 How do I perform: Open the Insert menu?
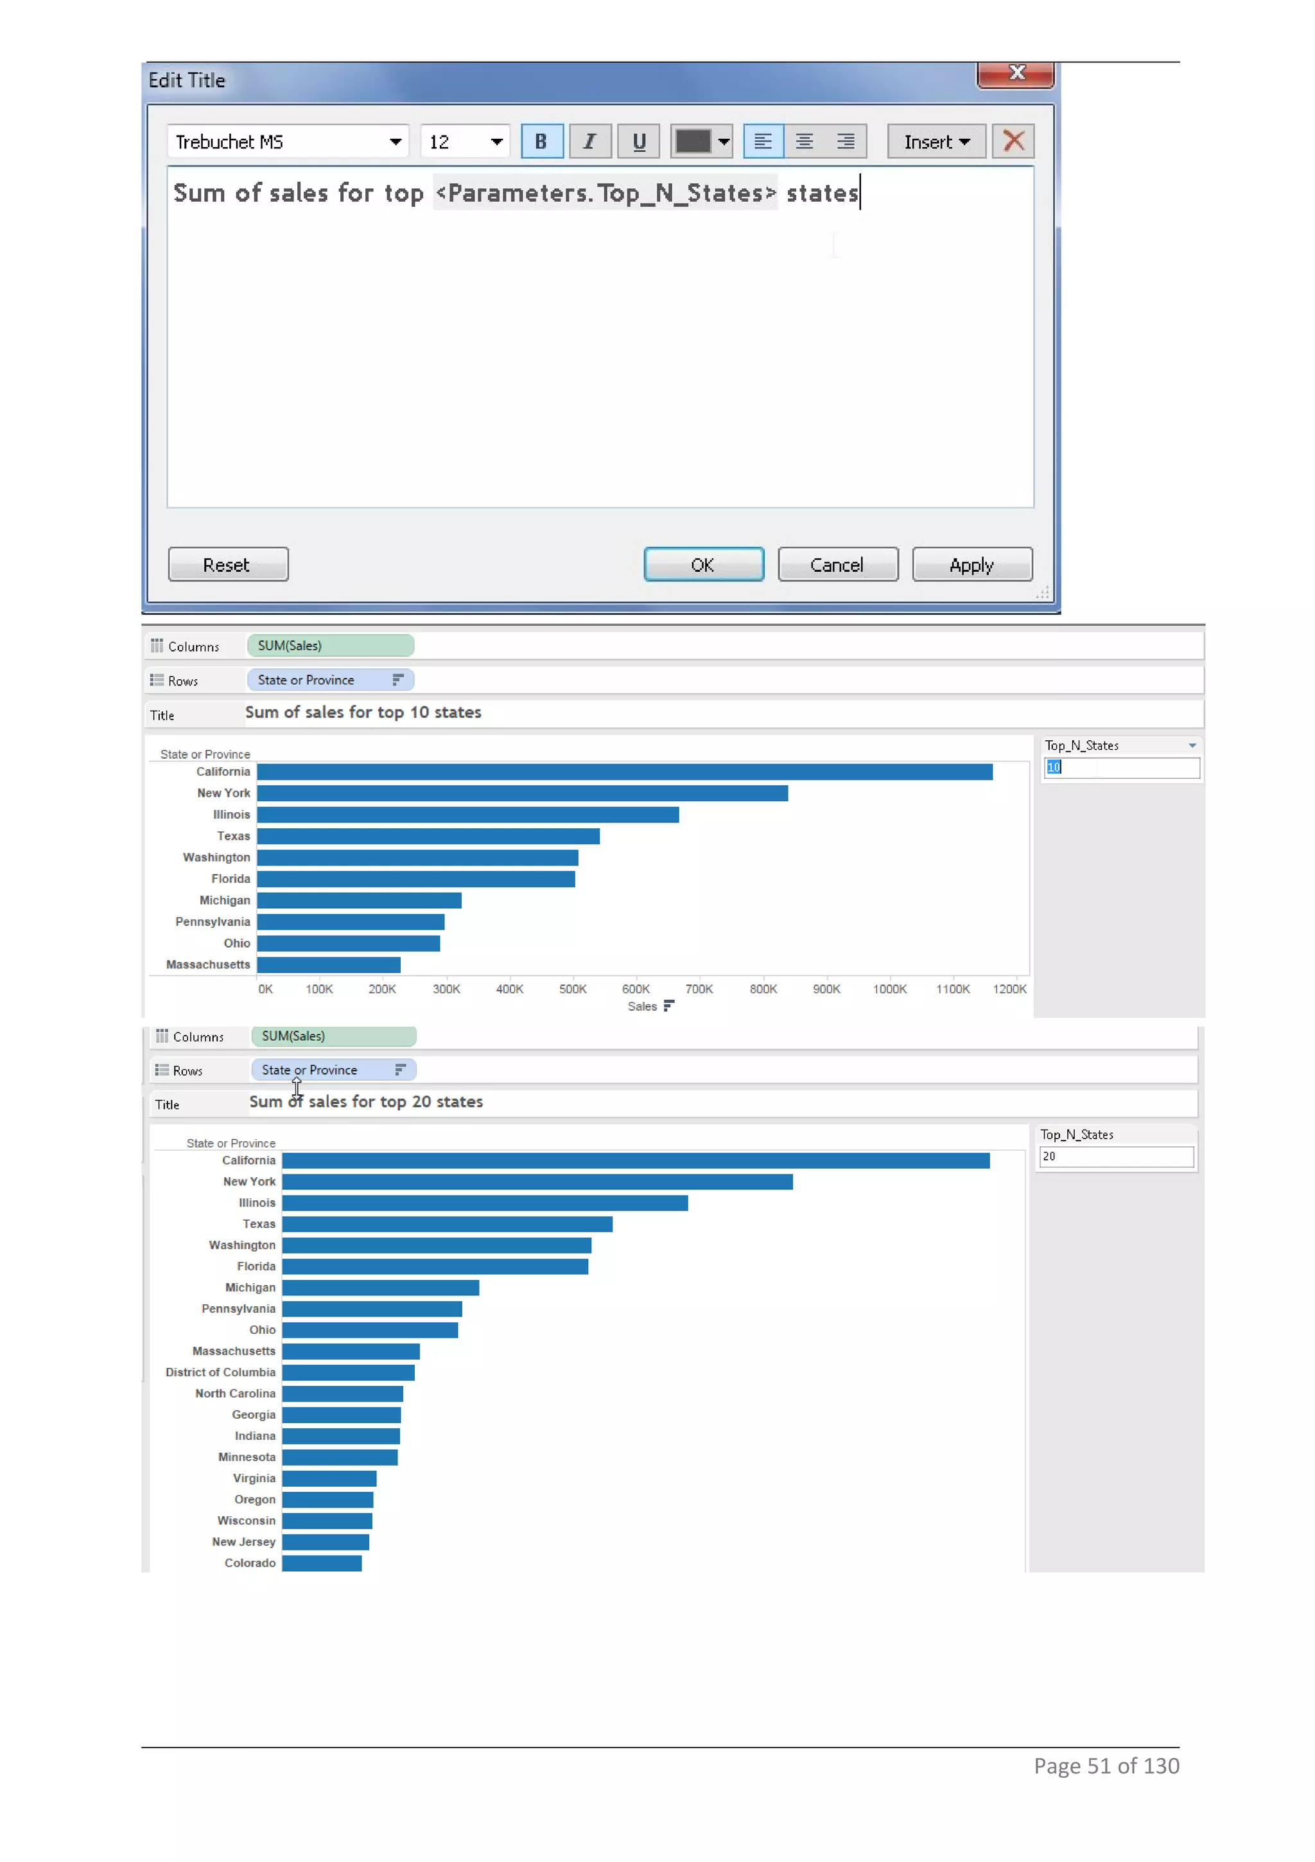click(x=936, y=142)
